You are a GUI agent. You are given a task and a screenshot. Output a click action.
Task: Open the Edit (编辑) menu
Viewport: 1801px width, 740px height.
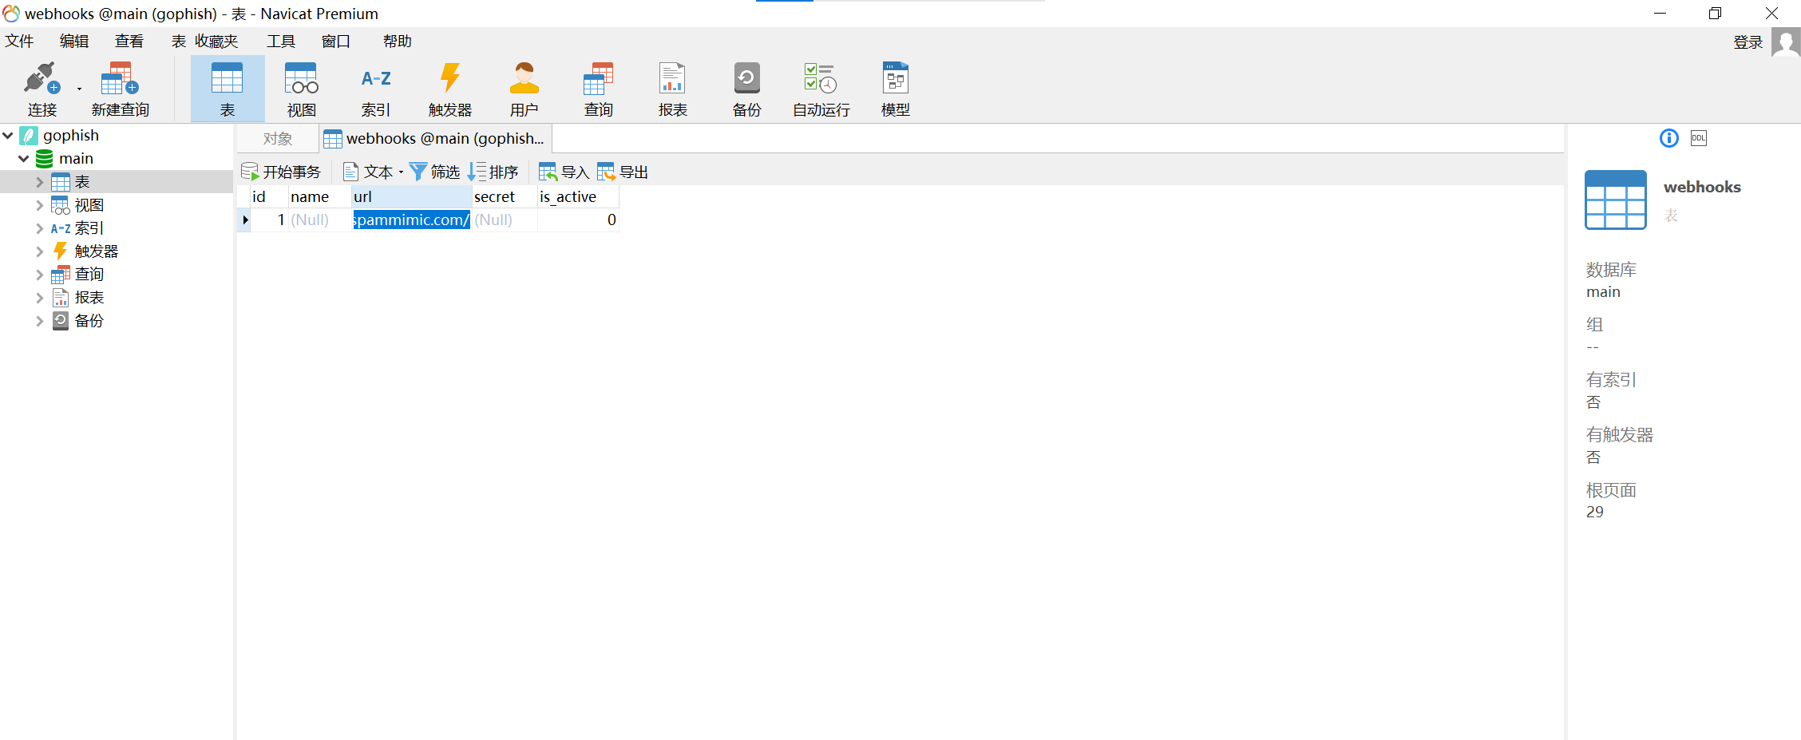click(x=74, y=41)
